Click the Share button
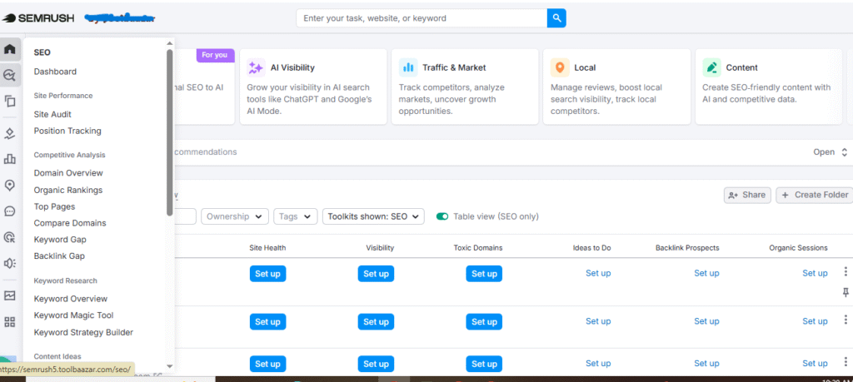This screenshot has width=853, height=382. (x=747, y=195)
